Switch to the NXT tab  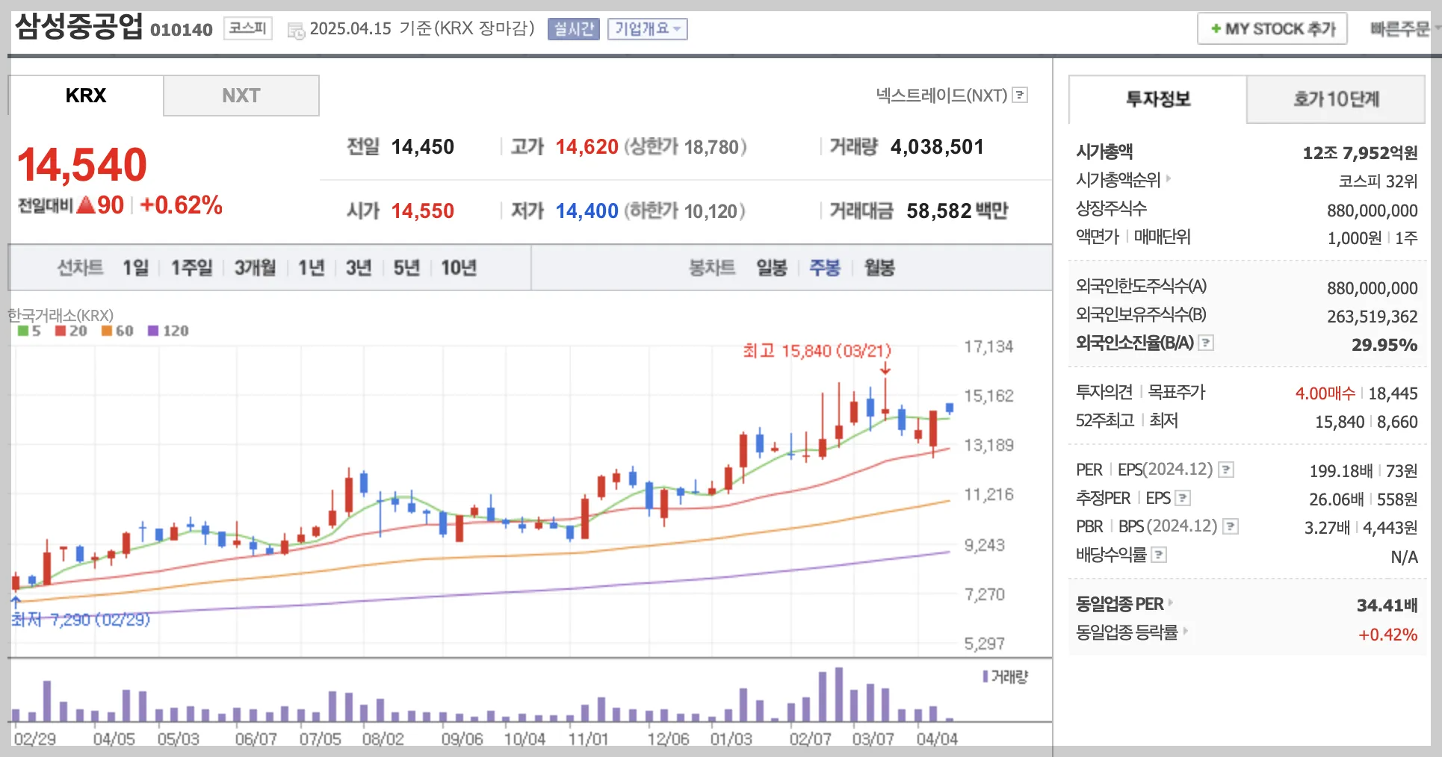241,96
